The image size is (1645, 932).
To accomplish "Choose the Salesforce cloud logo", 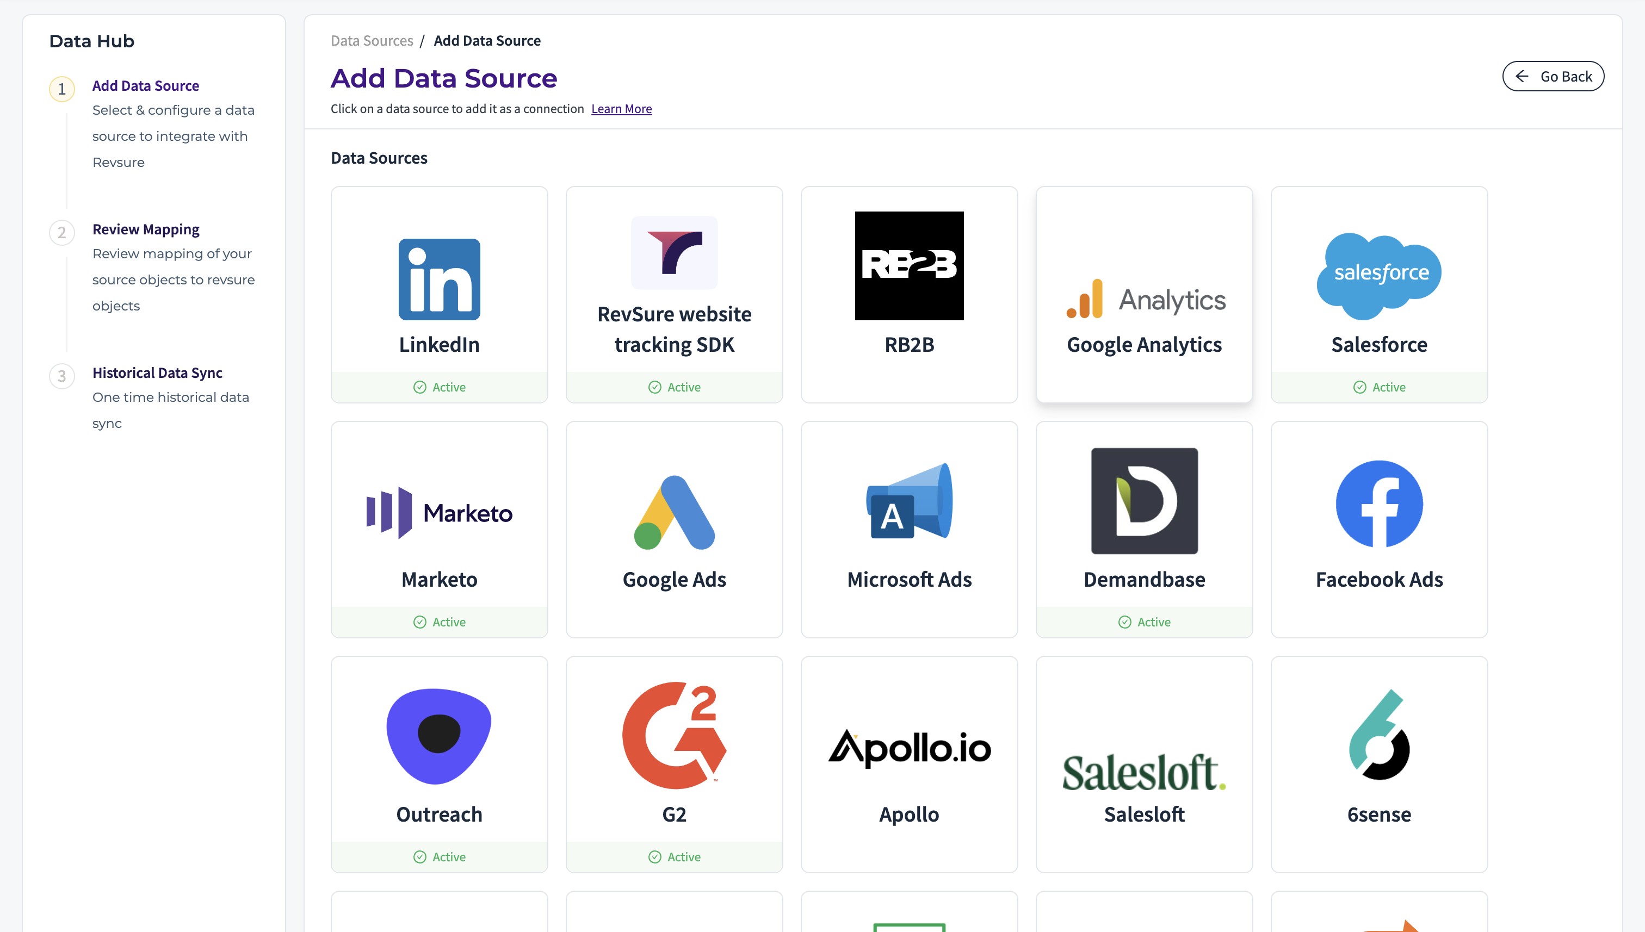I will coord(1378,275).
